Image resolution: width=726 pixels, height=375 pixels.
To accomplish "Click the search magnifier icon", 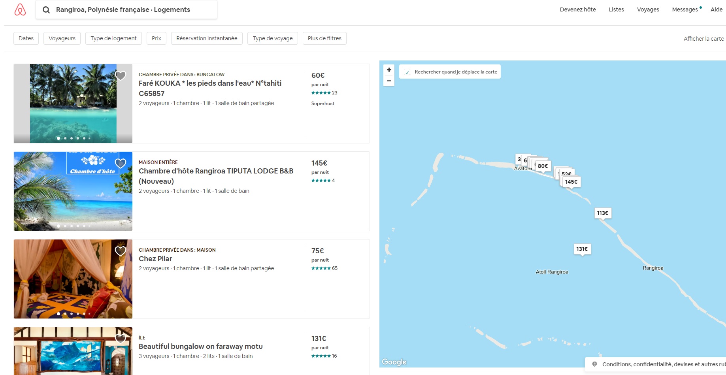I will (x=46, y=10).
